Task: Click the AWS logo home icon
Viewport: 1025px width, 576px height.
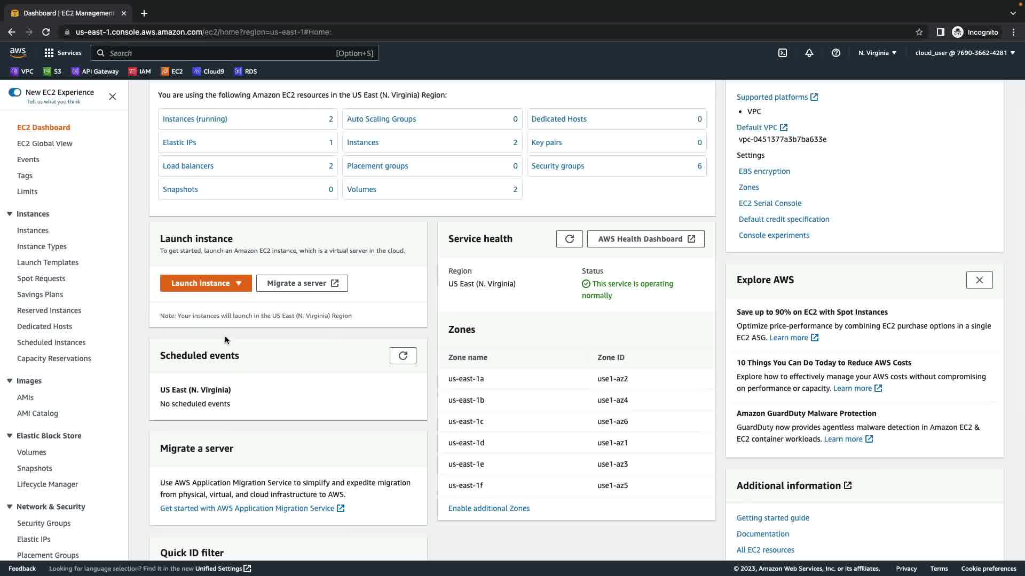Action: [18, 52]
